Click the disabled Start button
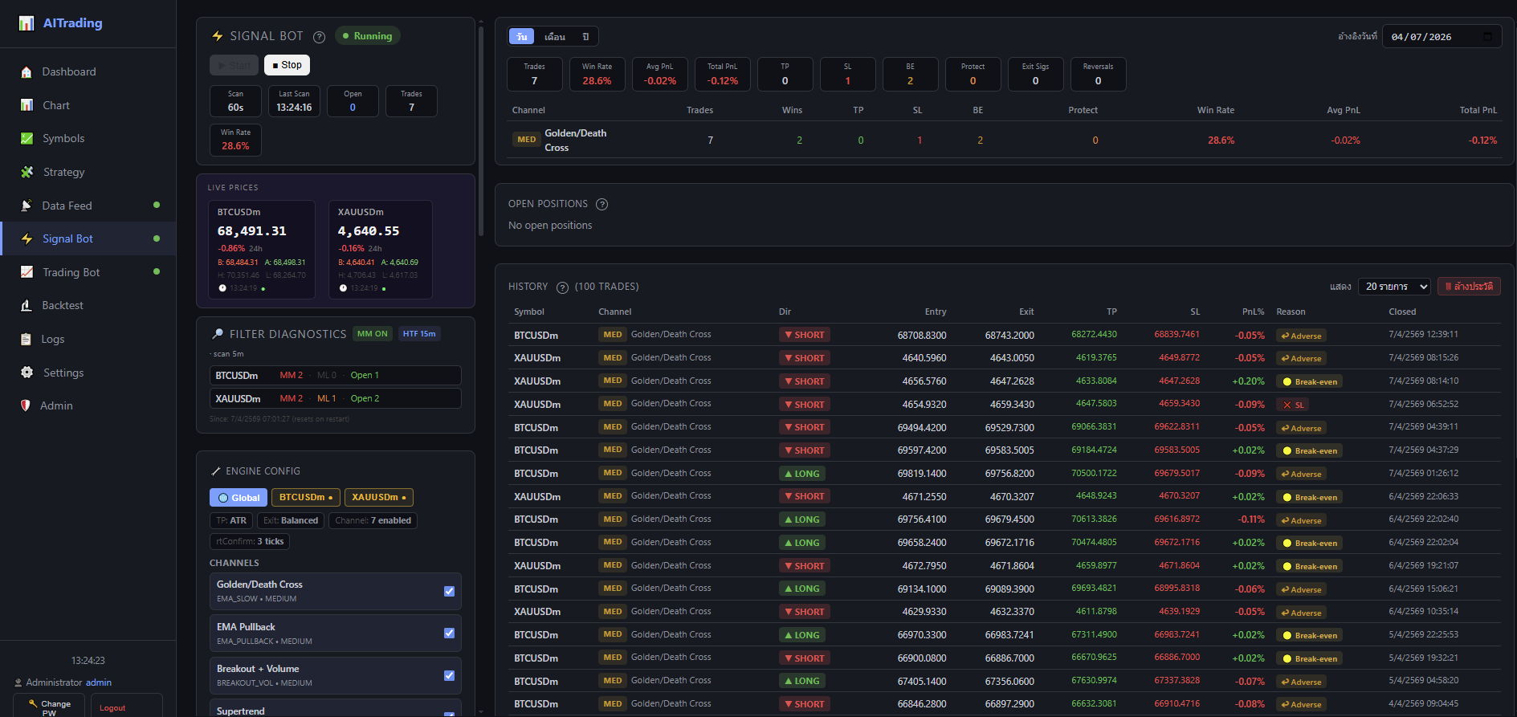Screen dimensions: 1517x717 pos(234,65)
